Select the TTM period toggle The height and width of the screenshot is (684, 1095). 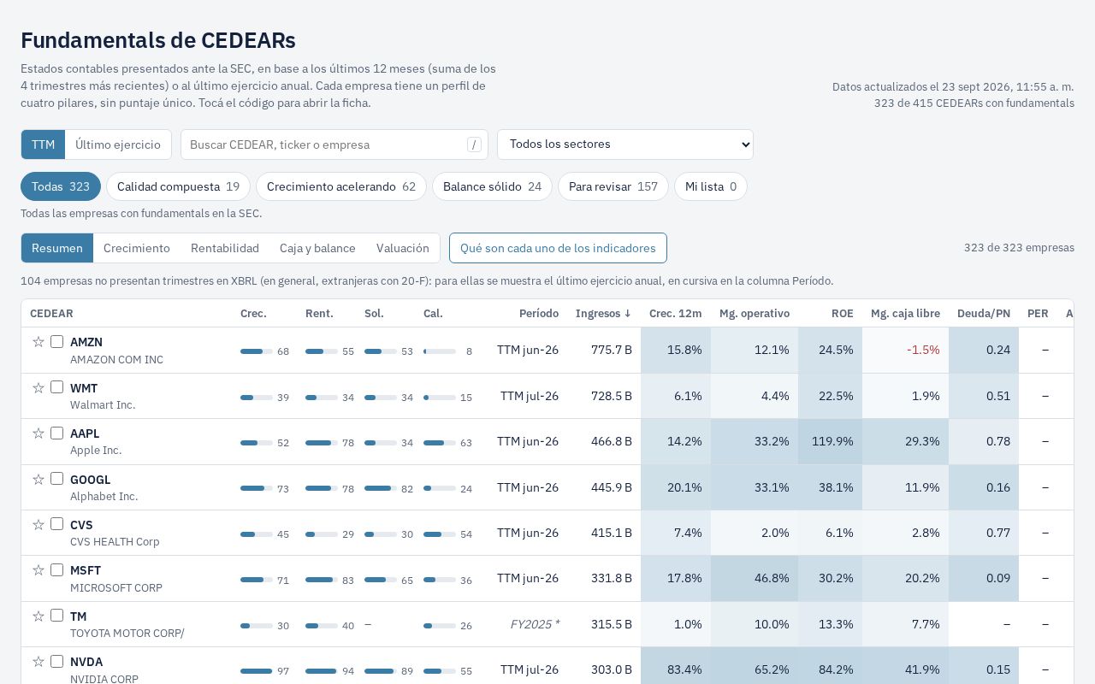tap(44, 144)
